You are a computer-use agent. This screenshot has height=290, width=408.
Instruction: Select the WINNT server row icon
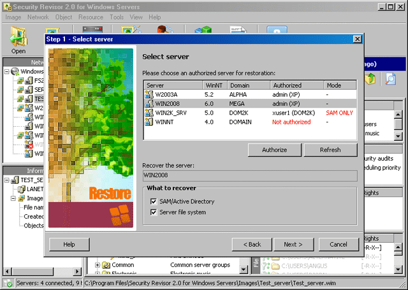point(150,121)
